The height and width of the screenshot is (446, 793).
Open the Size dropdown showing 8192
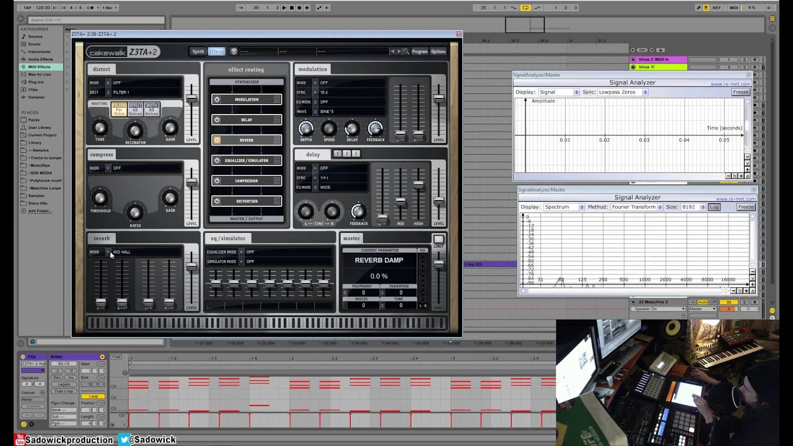(693, 207)
